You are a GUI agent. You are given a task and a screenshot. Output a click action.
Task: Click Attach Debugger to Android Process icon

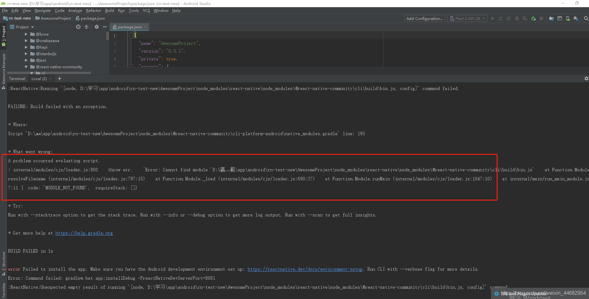pos(533,19)
